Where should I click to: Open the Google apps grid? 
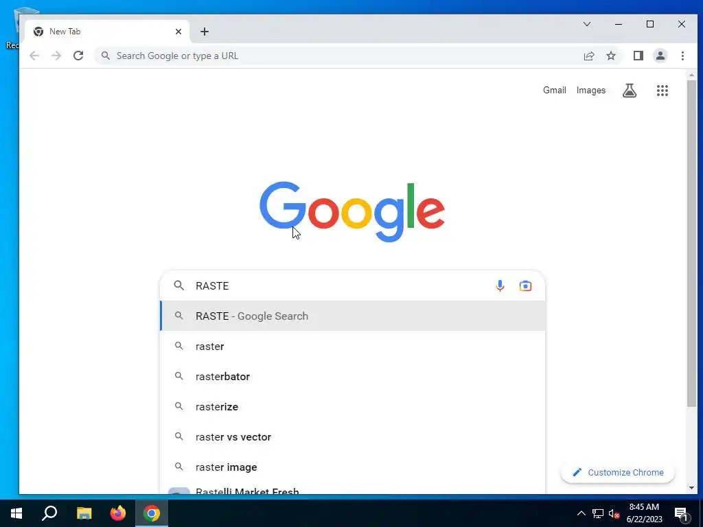click(662, 91)
